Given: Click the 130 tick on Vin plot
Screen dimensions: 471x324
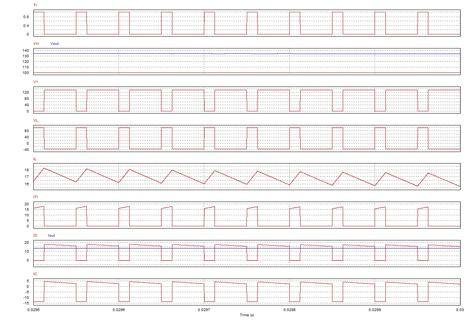Looking at the screenshot, I should coord(26,56).
